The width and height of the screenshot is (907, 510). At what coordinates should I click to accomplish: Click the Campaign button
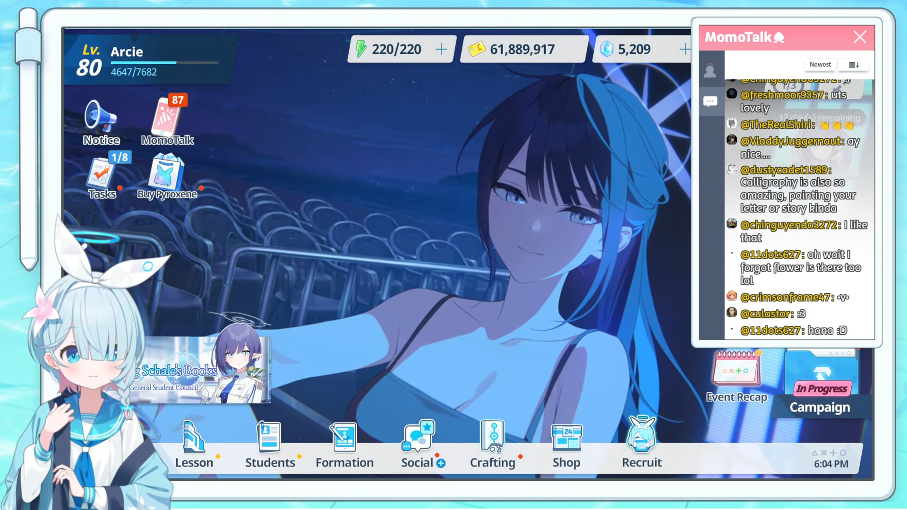click(x=820, y=407)
